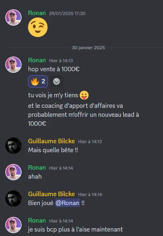Click the Ronan username on the 29/01/2025 message
Image resolution: width=163 pixels, height=236 pixels.
(37, 13)
